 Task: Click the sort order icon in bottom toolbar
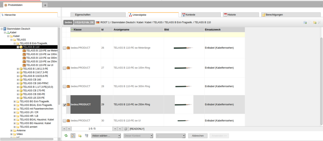(x=86, y=136)
